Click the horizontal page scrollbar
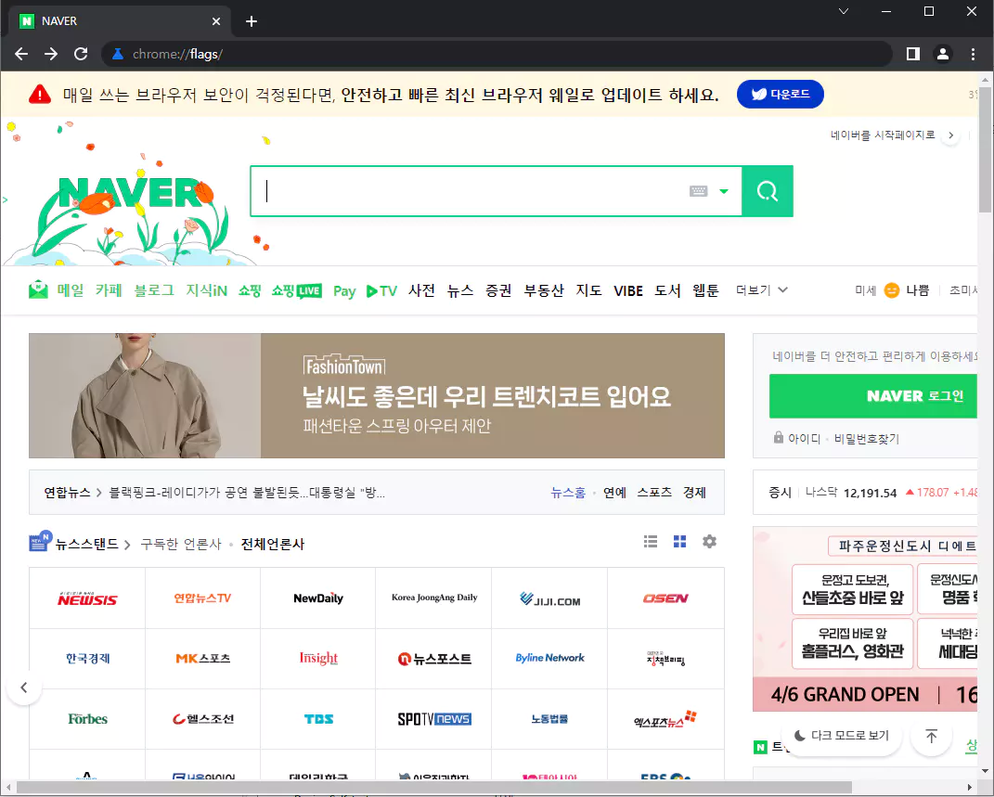 [x=434, y=788]
